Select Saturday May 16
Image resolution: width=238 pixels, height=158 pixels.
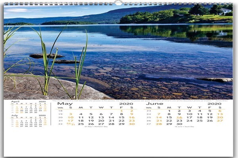pyautogui.click(x=132, y=118)
